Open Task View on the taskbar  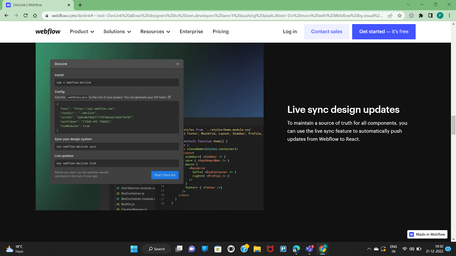click(179, 249)
